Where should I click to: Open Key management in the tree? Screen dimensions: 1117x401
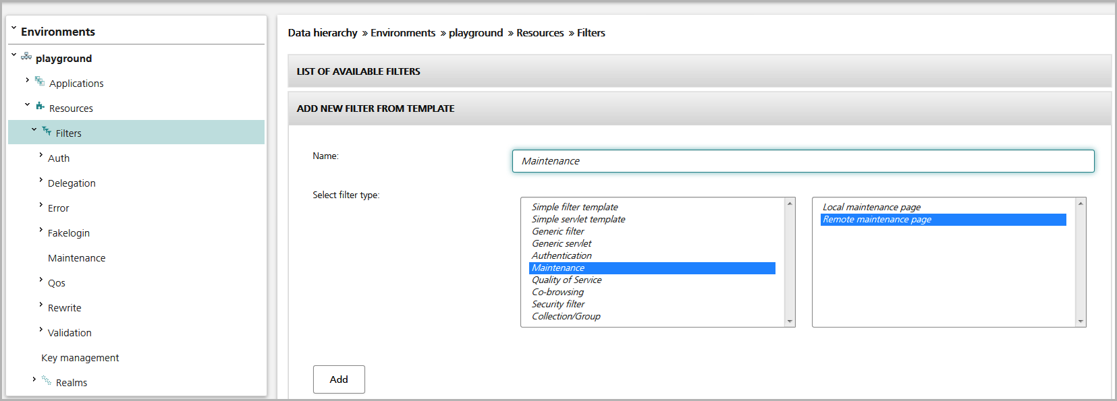point(80,358)
